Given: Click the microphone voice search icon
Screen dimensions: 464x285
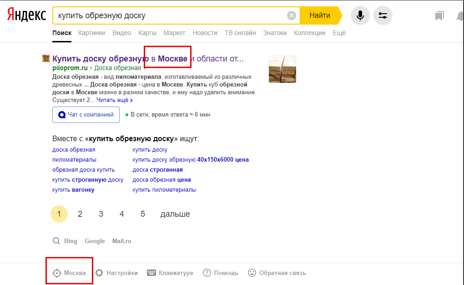Looking at the screenshot, I should coord(360,16).
